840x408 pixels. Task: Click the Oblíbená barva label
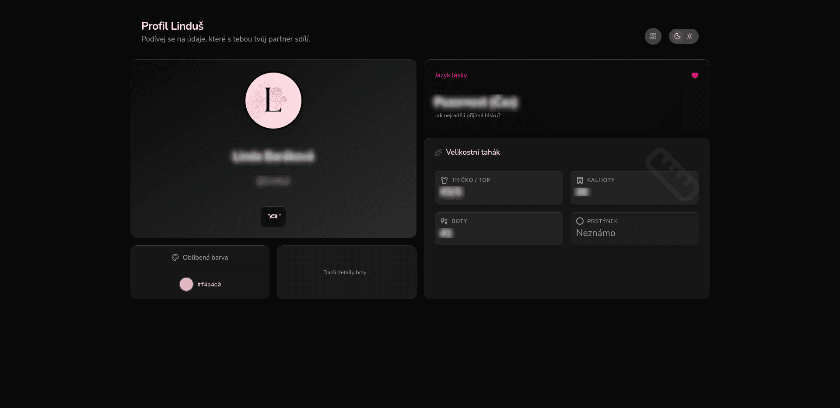click(x=205, y=258)
